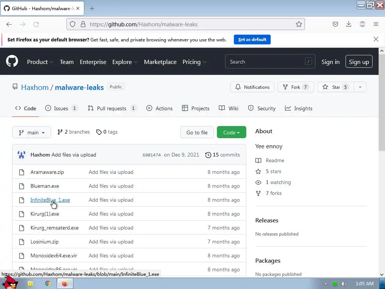Open the Enterprise navigation link

pyautogui.click(x=93, y=62)
